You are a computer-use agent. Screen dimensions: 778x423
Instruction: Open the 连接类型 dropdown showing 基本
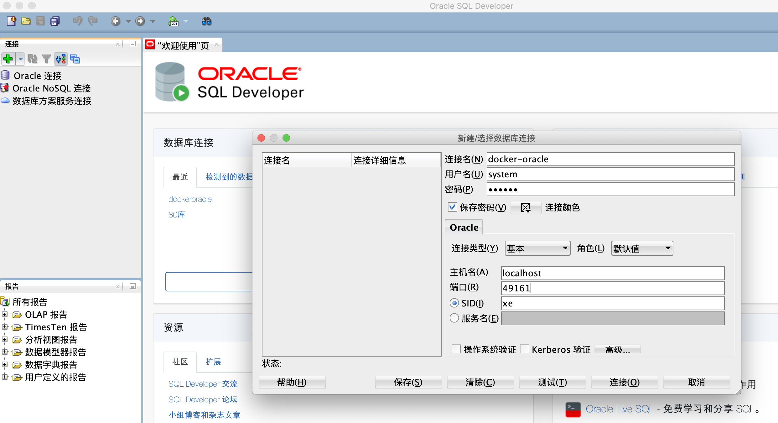pos(537,248)
